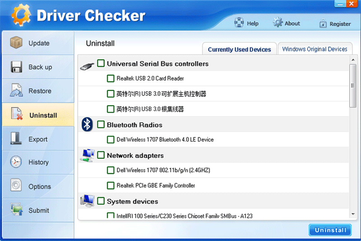Click the Options gear icon in the sidebar
Screen dimensions: 361x241
pyautogui.click(x=16, y=185)
